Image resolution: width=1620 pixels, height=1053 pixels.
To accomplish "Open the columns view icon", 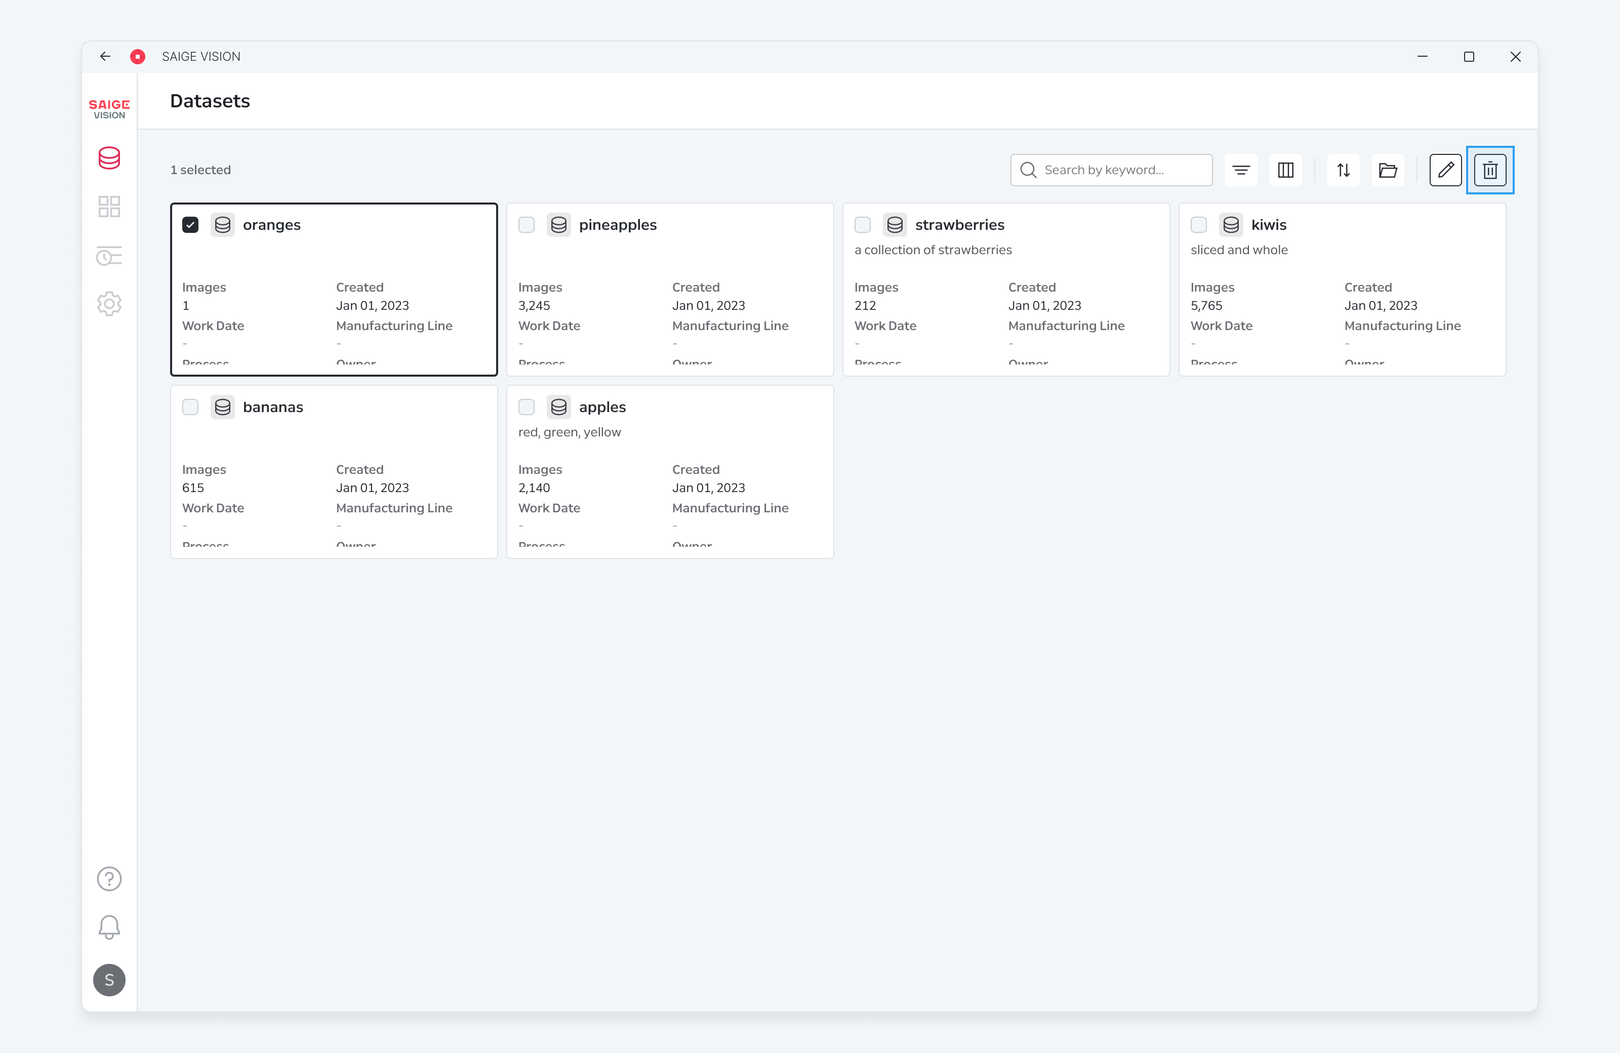I will pos(1286,170).
